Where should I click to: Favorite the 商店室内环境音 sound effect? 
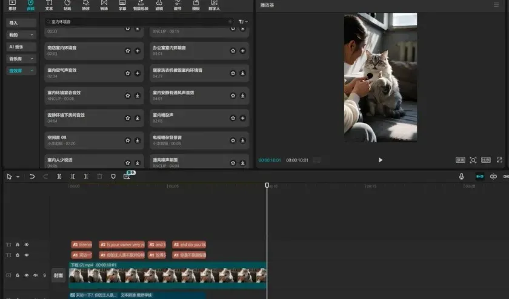click(128, 51)
